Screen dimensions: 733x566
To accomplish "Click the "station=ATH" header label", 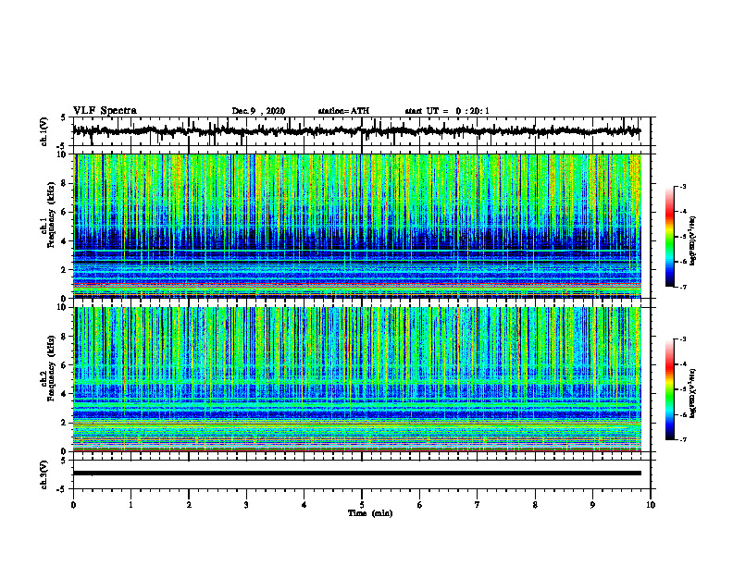I will coord(343,111).
